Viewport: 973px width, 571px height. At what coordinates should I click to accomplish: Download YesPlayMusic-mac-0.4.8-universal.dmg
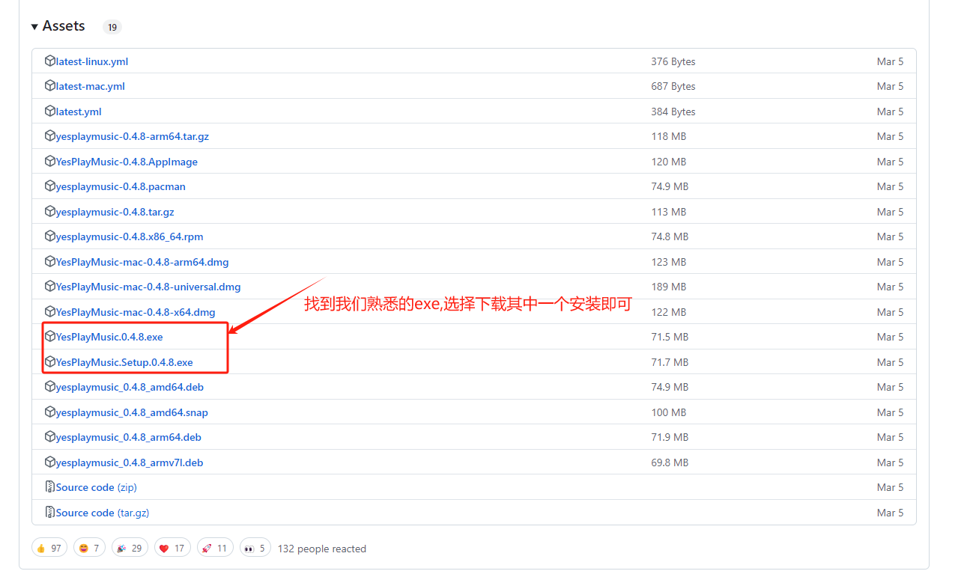click(x=148, y=287)
